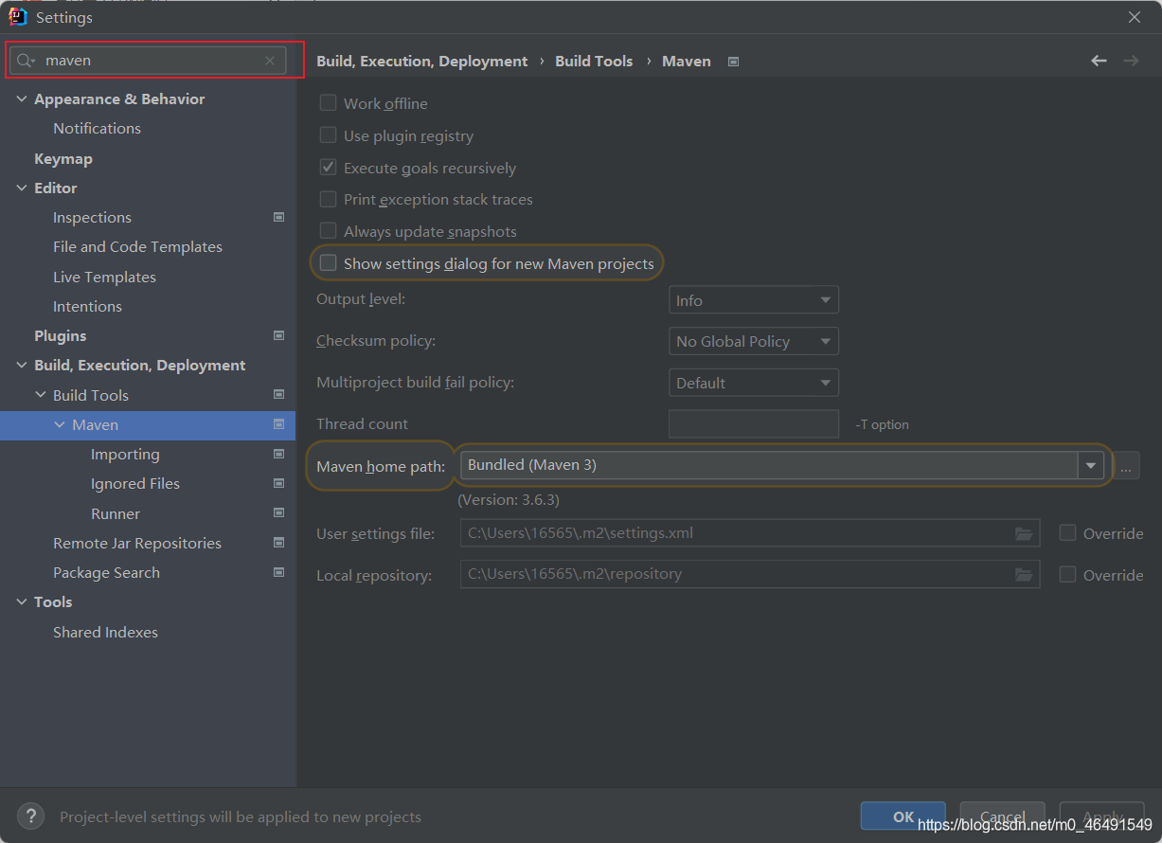
Task: Collapse the Appearance & Behavior section
Action: point(23,99)
